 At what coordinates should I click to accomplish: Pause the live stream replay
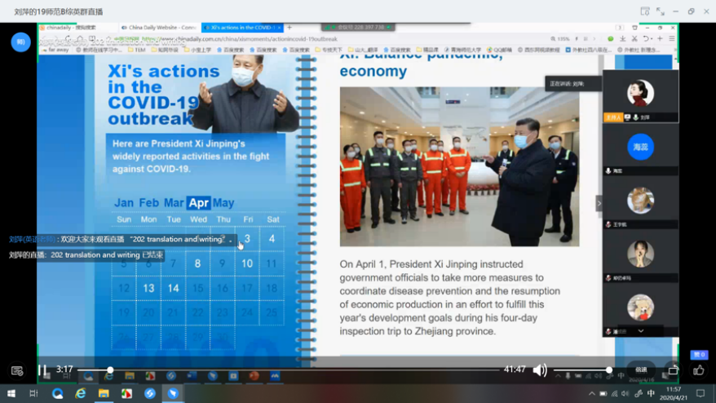42,370
